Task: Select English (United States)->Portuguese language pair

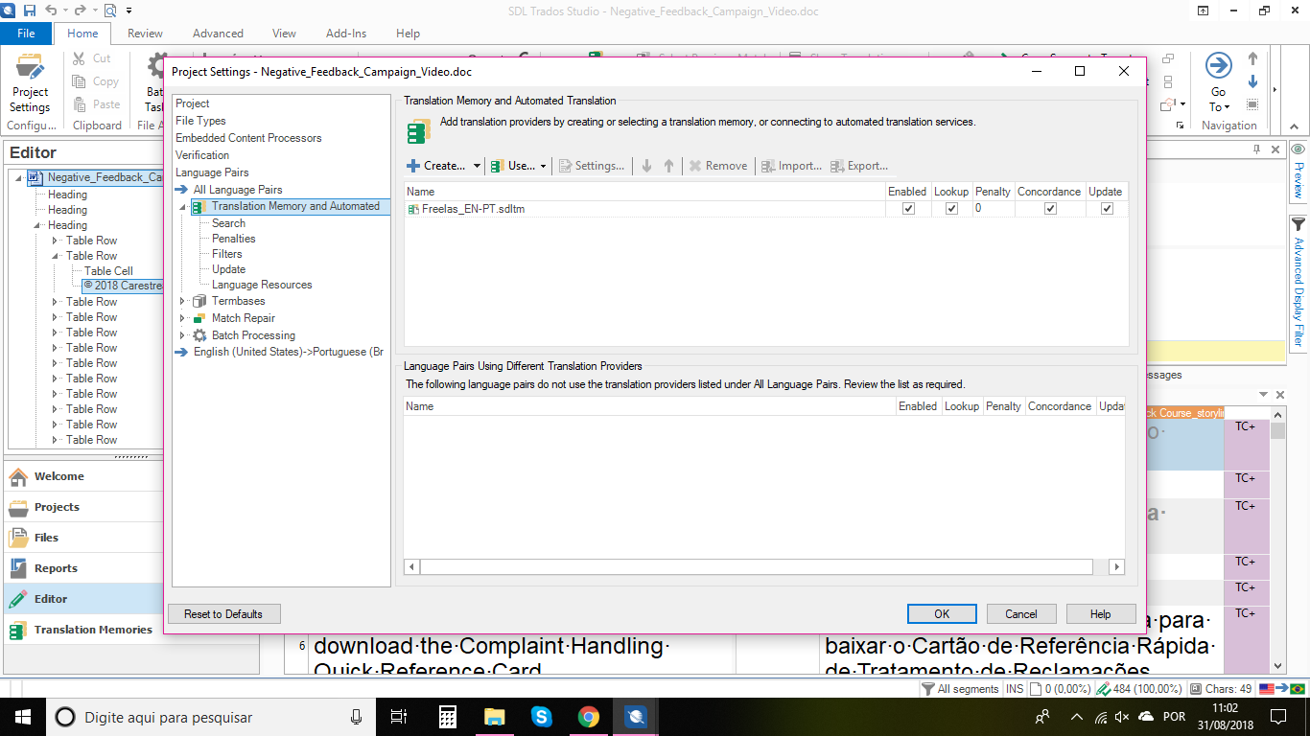Action: click(288, 352)
